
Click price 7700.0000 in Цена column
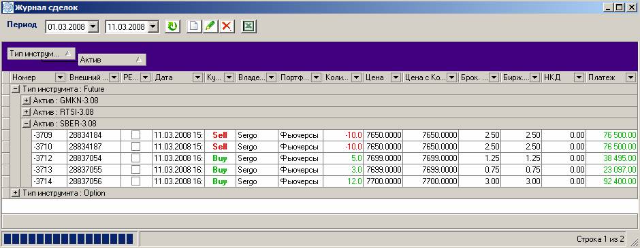(384, 181)
